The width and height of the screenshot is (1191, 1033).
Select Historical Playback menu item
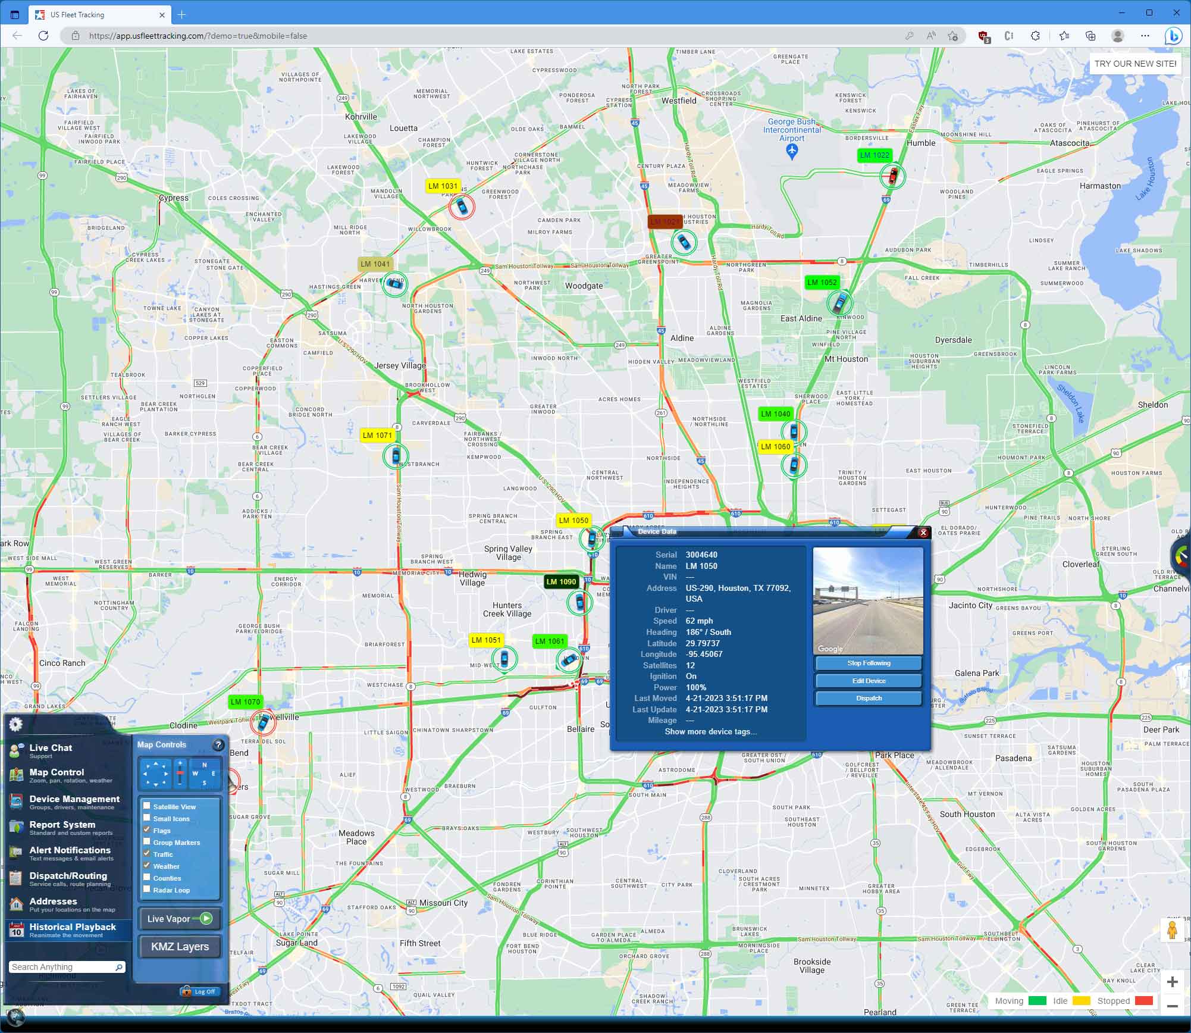72,927
